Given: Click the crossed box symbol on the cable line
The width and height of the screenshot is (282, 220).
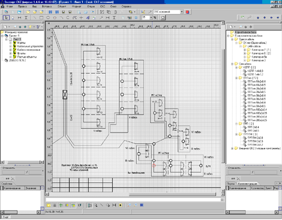Looking at the screenshot, I should coord(65,95).
